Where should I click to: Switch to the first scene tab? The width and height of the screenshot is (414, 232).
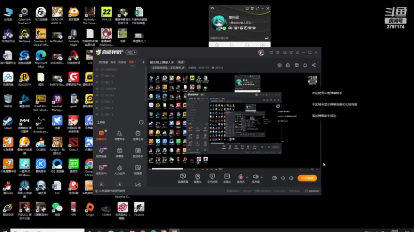[x=103, y=62]
